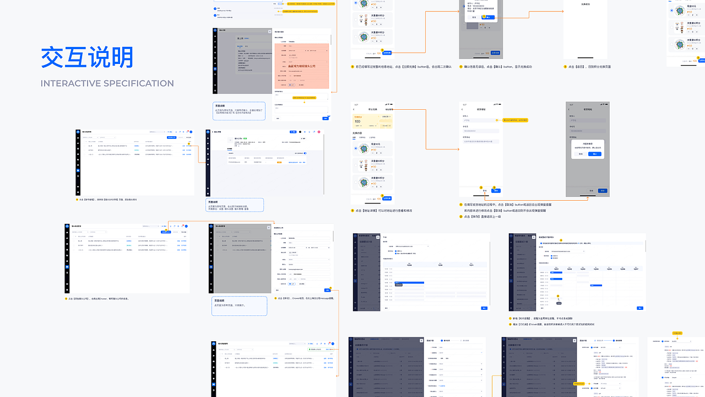Viewport: 705px width, 397px height.
Task: Close the 添加接头公司 drawer with X
Action: coord(269,227)
